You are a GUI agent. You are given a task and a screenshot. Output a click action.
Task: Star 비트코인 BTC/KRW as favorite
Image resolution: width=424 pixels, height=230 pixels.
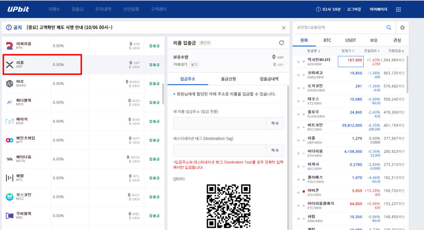(x=298, y=127)
